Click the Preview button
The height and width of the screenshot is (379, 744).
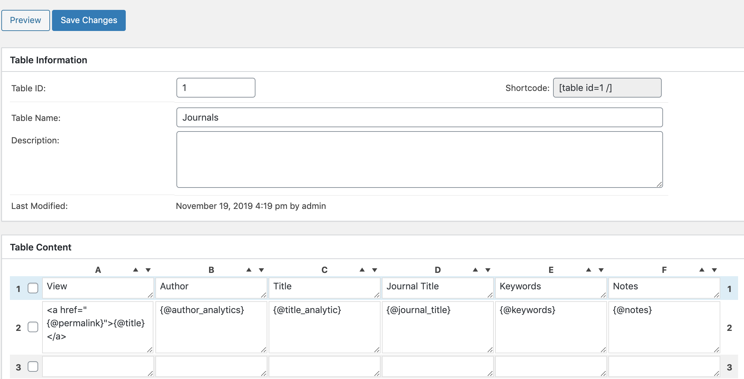pyautogui.click(x=26, y=20)
